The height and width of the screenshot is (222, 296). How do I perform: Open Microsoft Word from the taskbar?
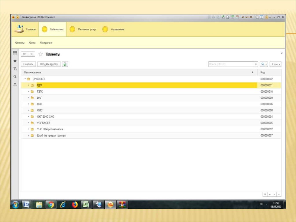[27, 205]
